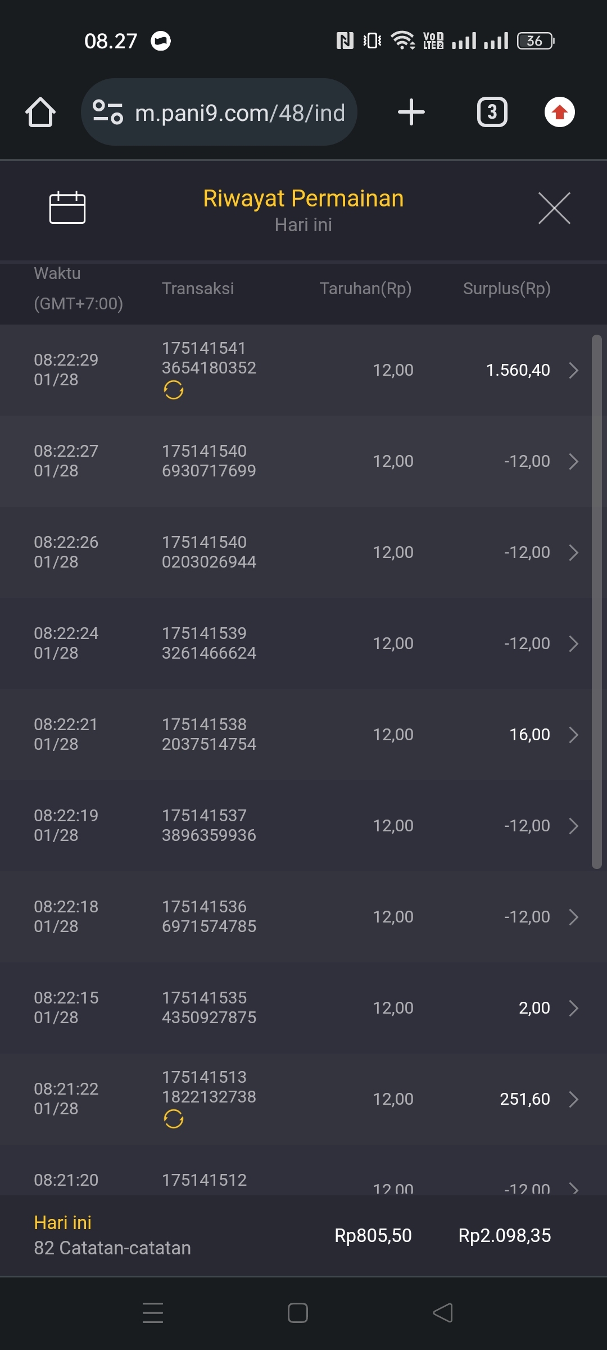Viewport: 607px width, 1350px height.
Task: Expand the 1.560,40 surplus row chevron
Action: click(x=573, y=370)
